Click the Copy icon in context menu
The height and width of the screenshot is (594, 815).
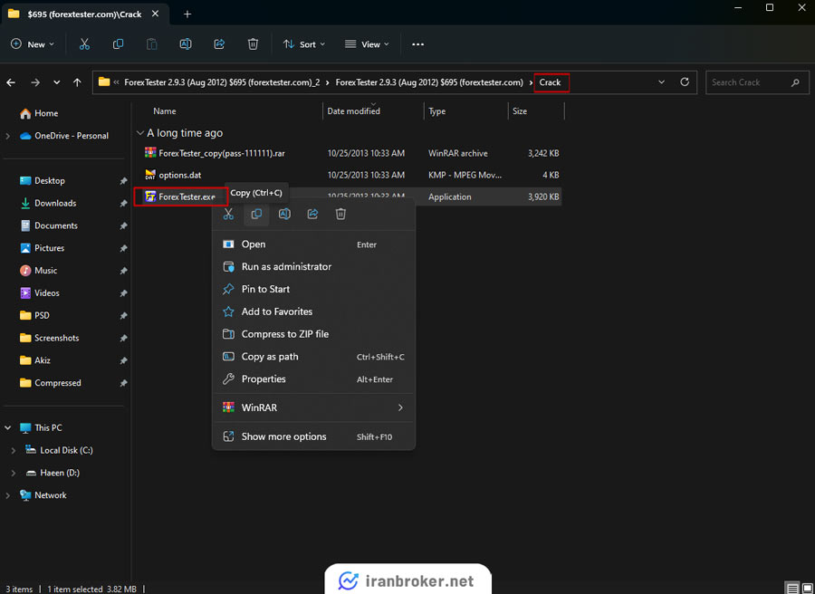(257, 214)
